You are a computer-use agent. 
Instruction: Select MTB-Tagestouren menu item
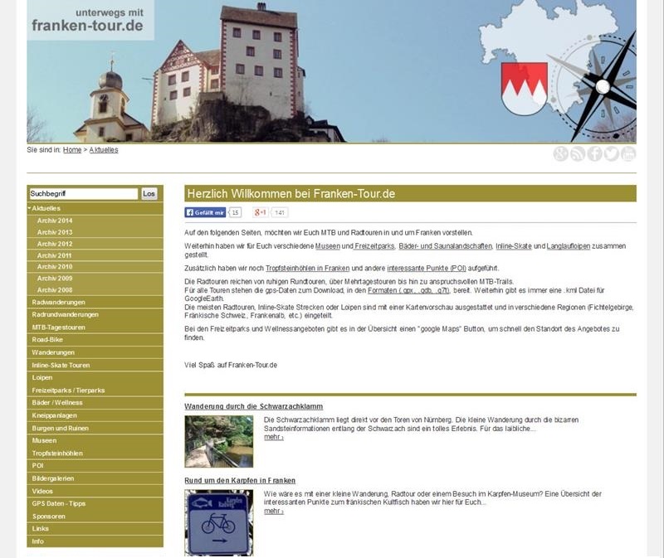pos(95,327)
